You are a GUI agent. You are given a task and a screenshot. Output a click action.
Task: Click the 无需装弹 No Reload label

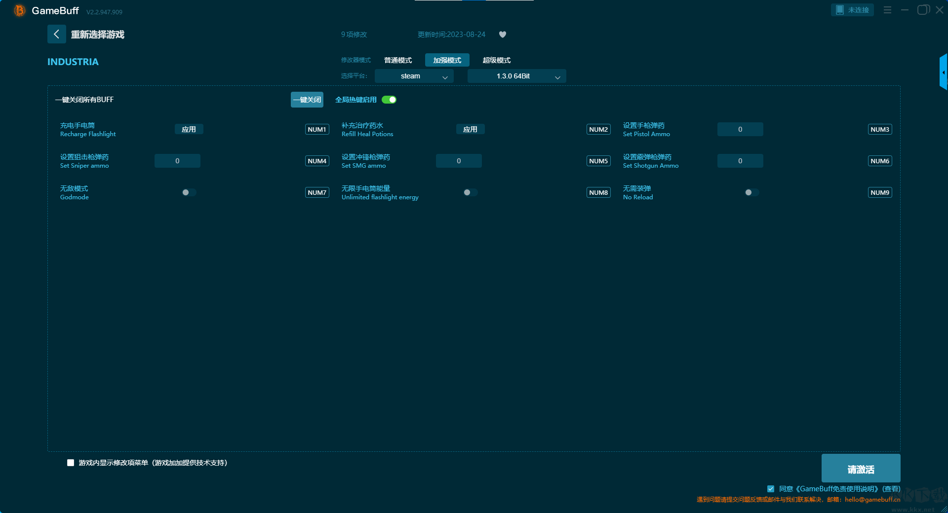[x=638, y=192]
